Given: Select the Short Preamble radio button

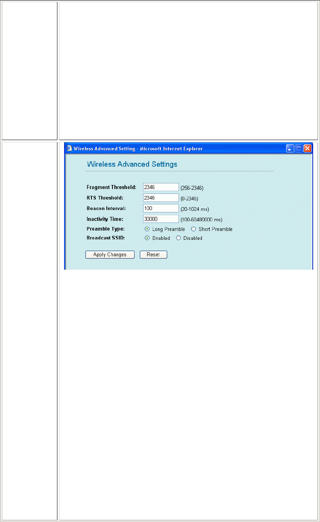Looking at the screenshot, I should click(193, 229).
